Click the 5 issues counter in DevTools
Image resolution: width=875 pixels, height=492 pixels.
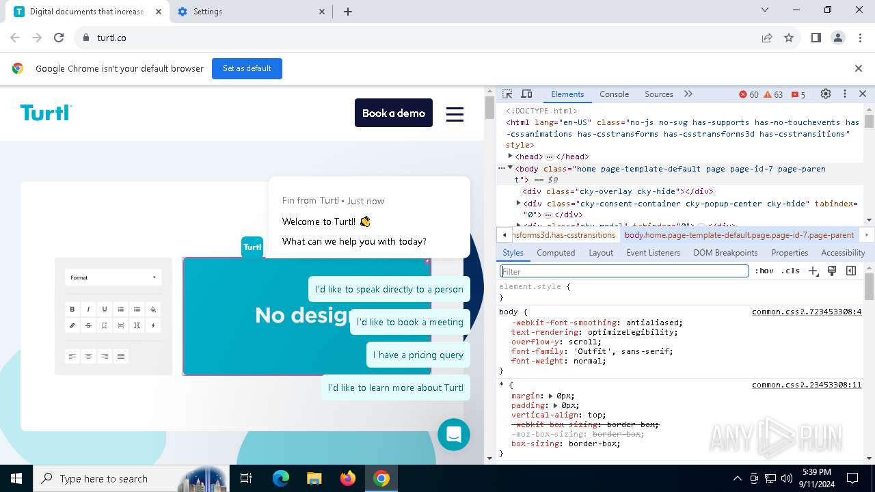tap(798, 95)
